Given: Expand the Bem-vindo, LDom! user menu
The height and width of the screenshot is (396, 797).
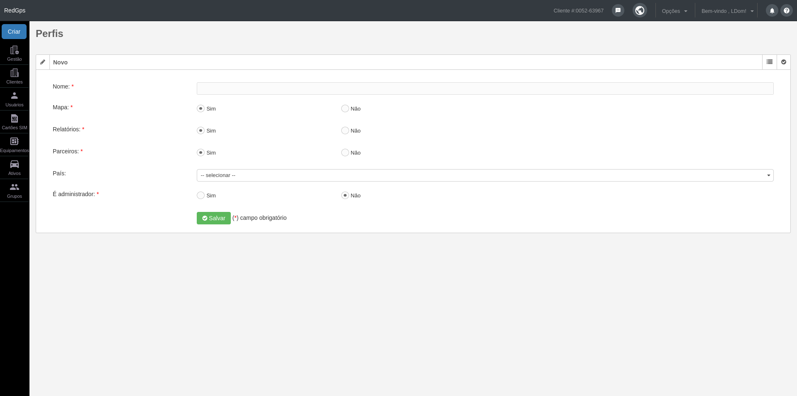Looking at the screenshot, I should (x=727, y=11).
